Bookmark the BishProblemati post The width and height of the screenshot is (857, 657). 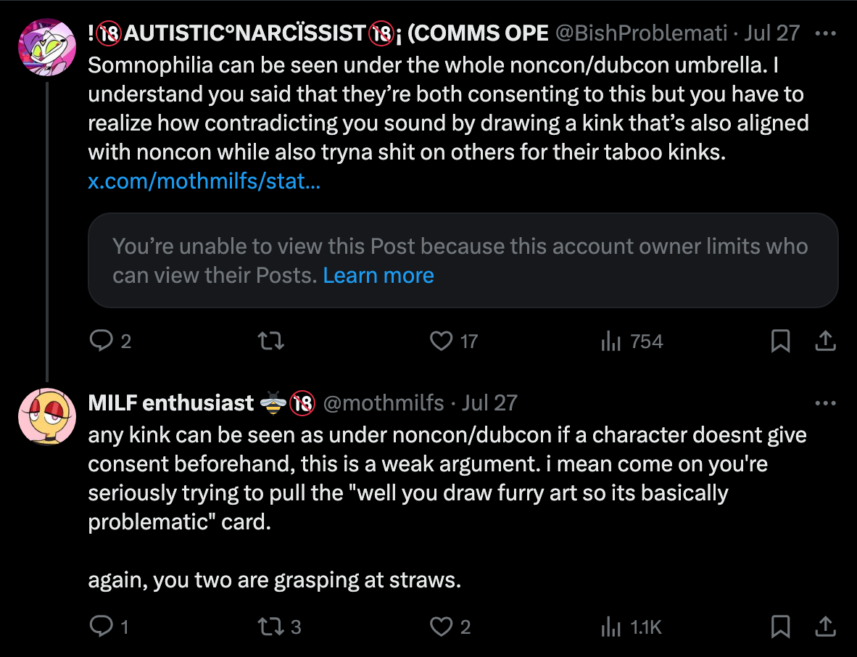click(x=780, y=341)
